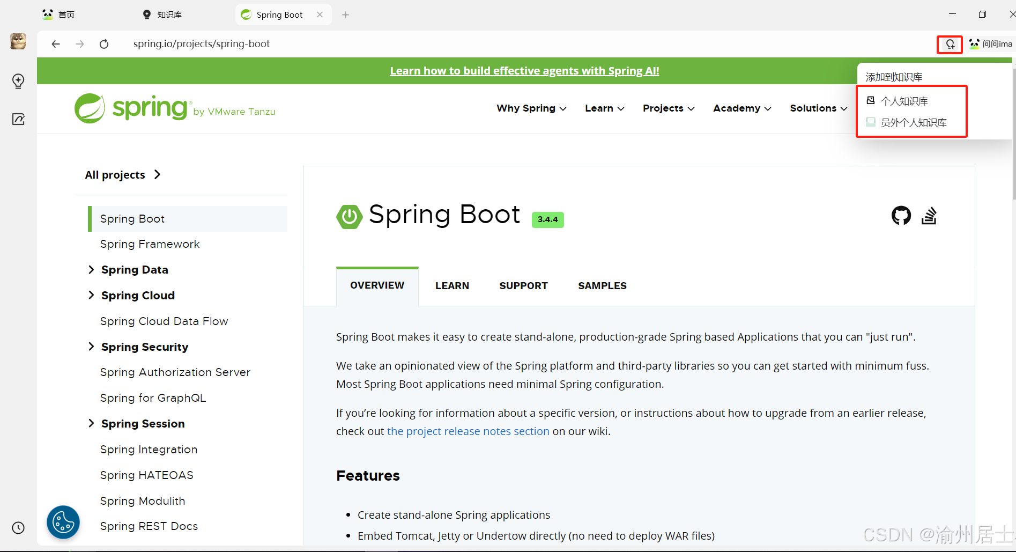Screen dimensions: 1016x552
Task: Expand the Spring Data group chevron
Action: (91, 270)
